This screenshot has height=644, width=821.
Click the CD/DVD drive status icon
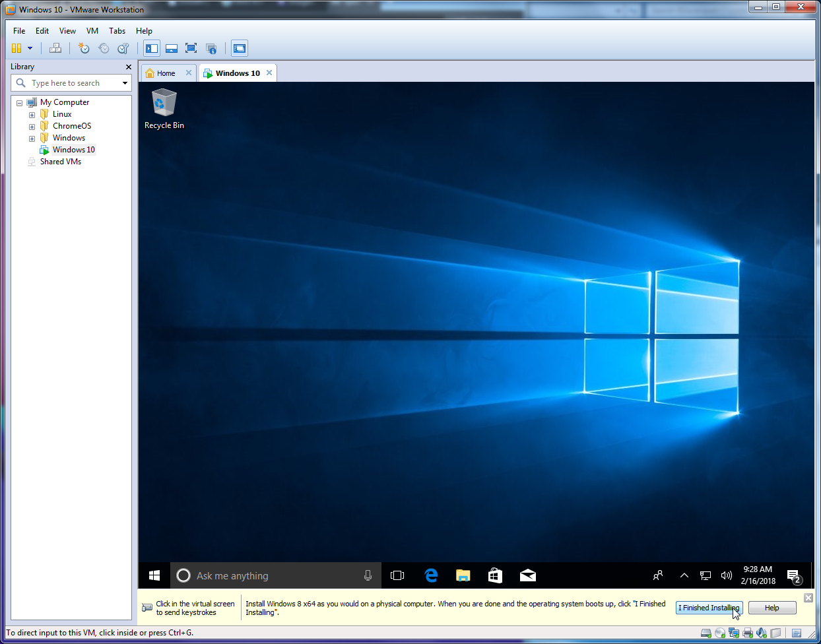click(x=720, y=633)
